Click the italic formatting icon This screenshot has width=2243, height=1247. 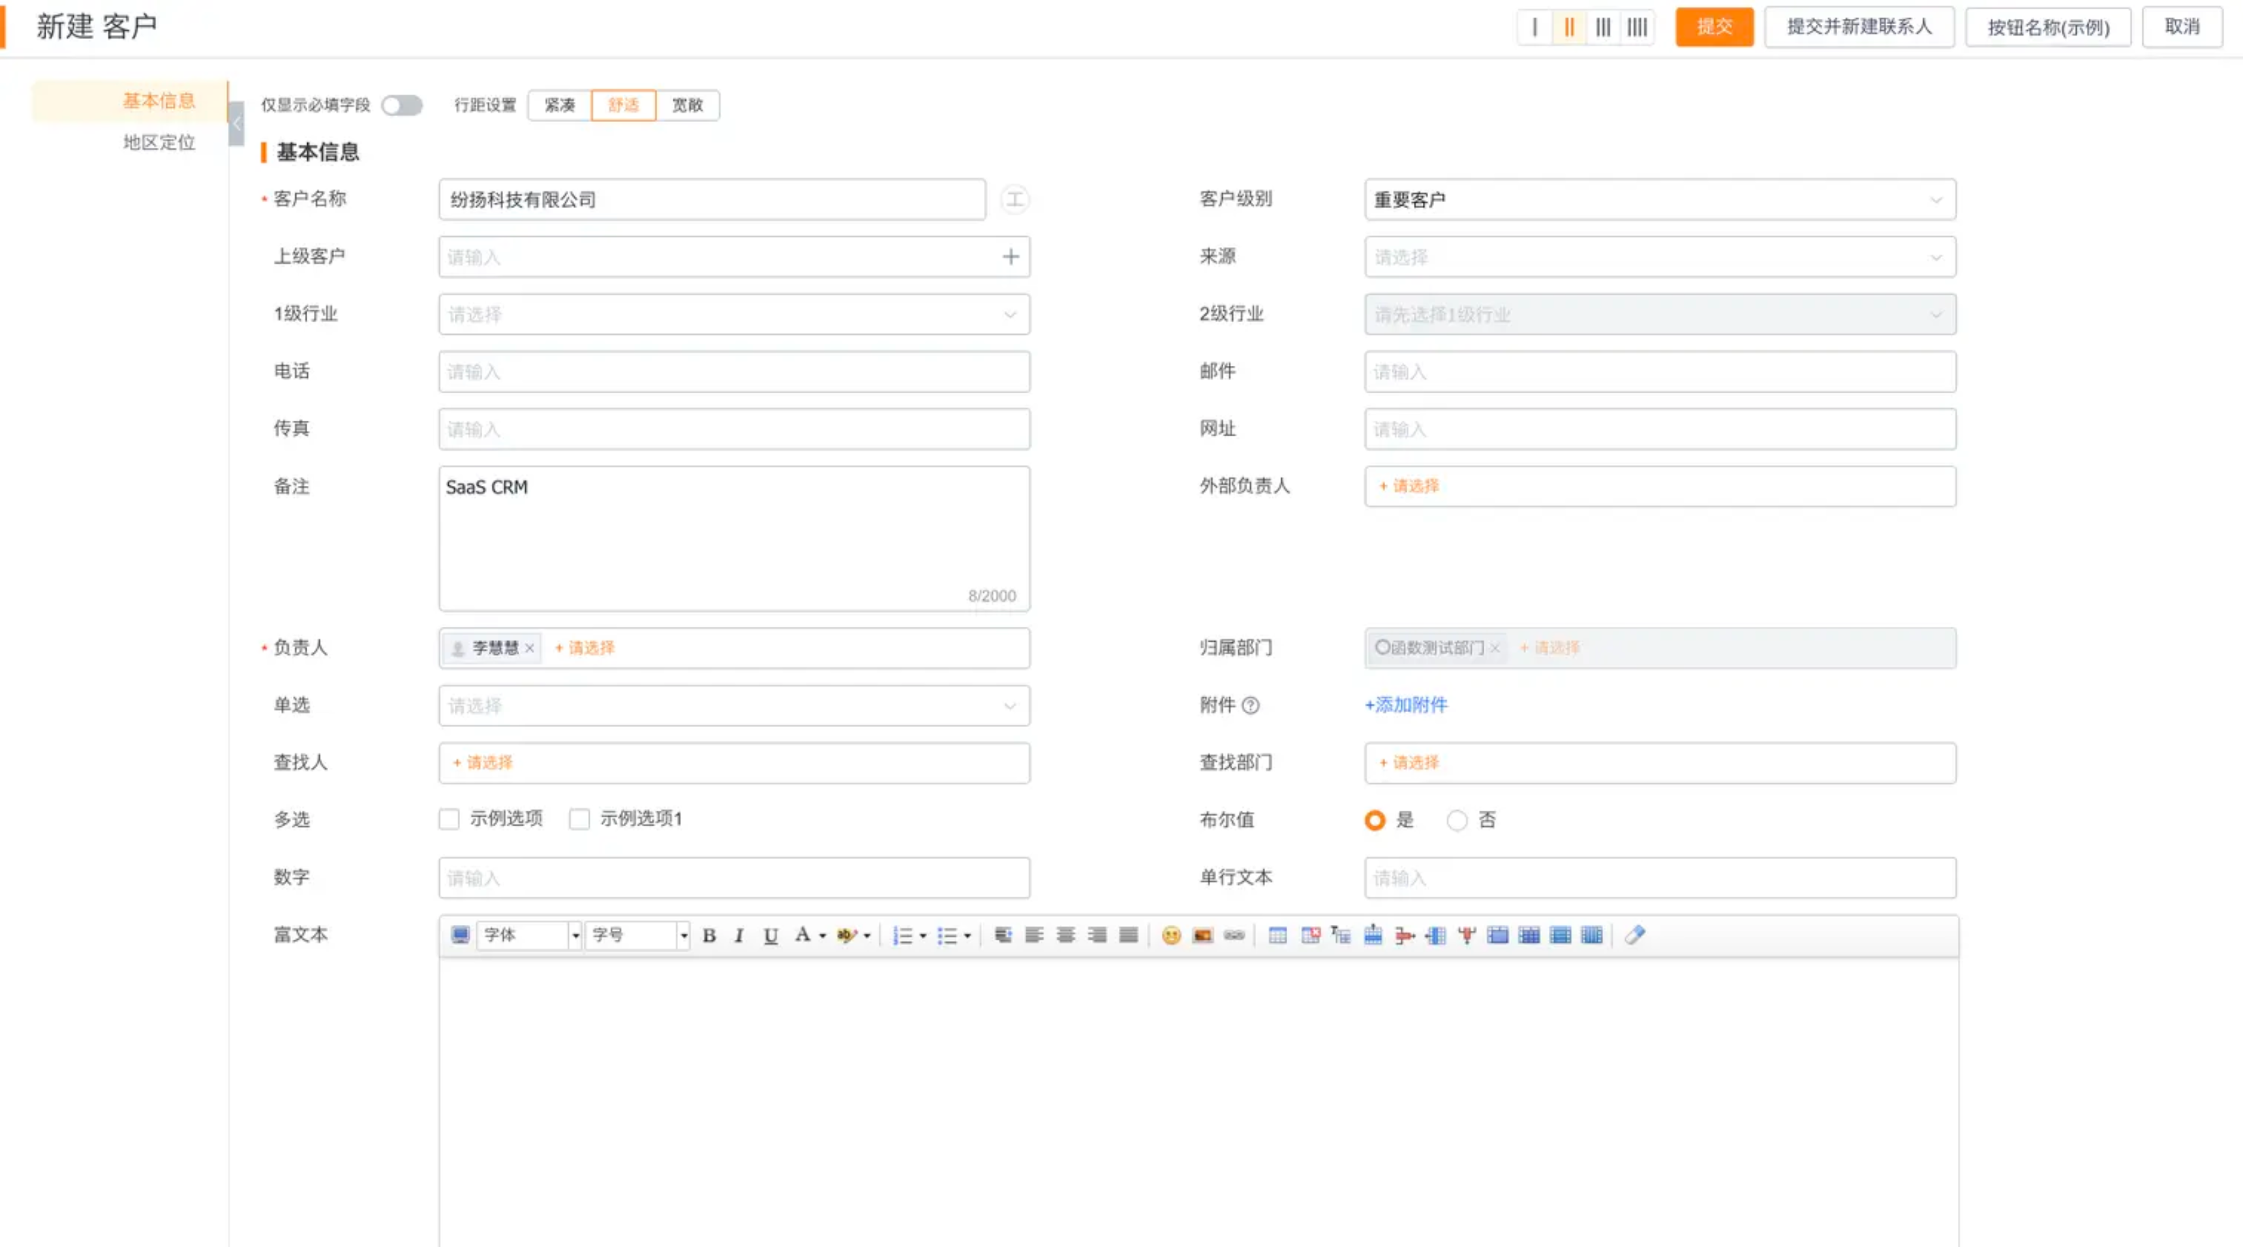tap(739, 935)
